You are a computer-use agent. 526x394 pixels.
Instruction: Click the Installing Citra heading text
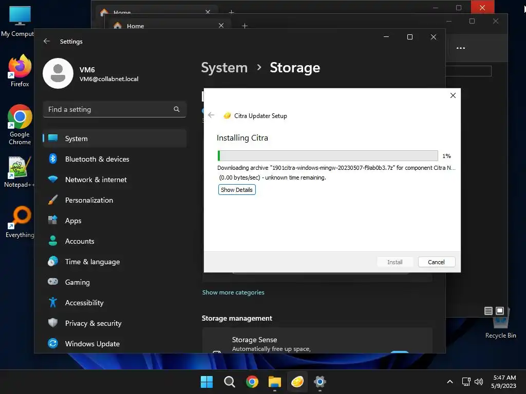(x=242, y=137)
